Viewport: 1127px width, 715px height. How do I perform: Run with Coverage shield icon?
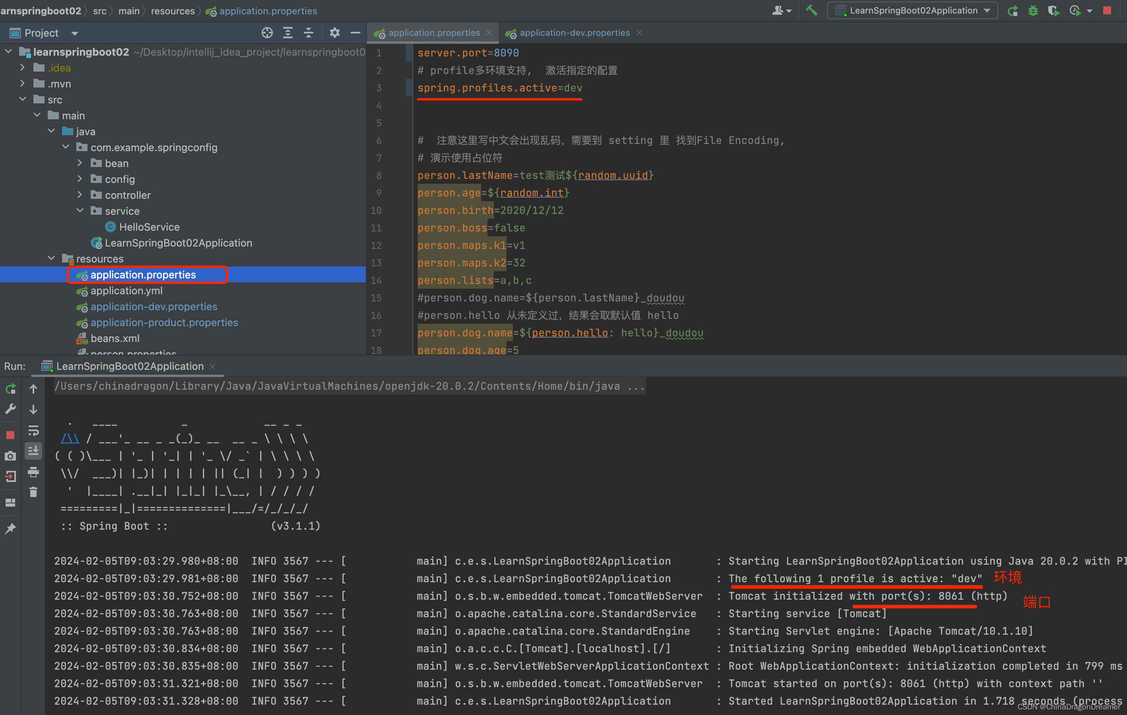[x=1053, y=10]
